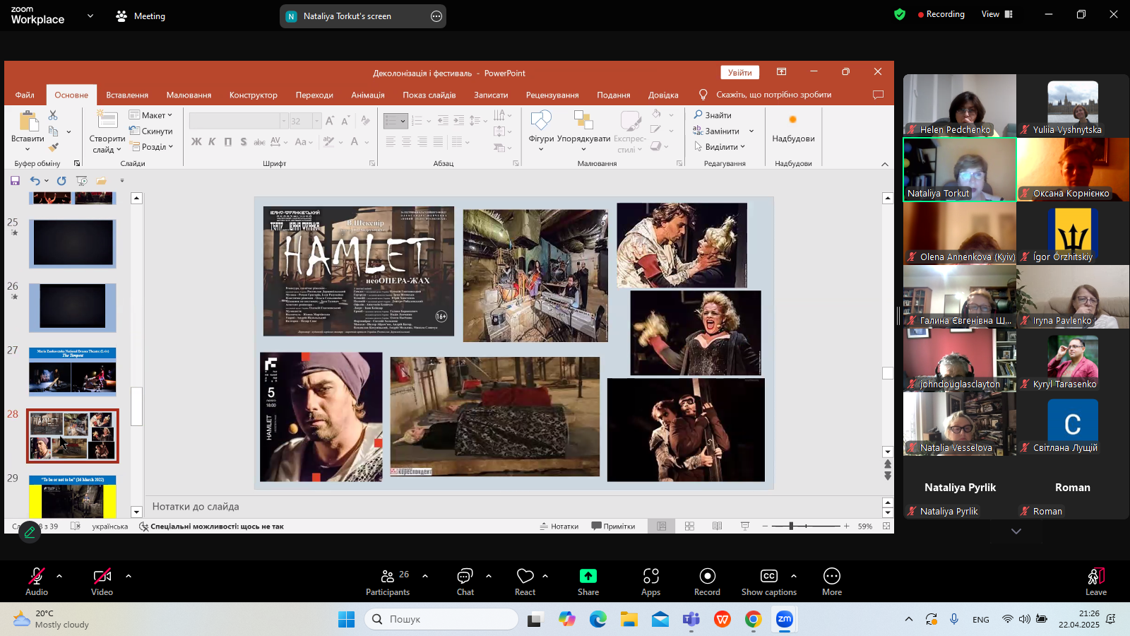Click Show captions icon
Screen dimensions: 1130x636
pyautogui.click(x=768, y=577)
